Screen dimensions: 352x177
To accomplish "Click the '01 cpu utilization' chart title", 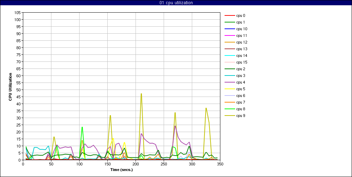I will 176,3.
